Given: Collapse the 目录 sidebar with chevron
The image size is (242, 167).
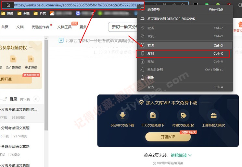Looking at the screenshot, I should (36, 99).
